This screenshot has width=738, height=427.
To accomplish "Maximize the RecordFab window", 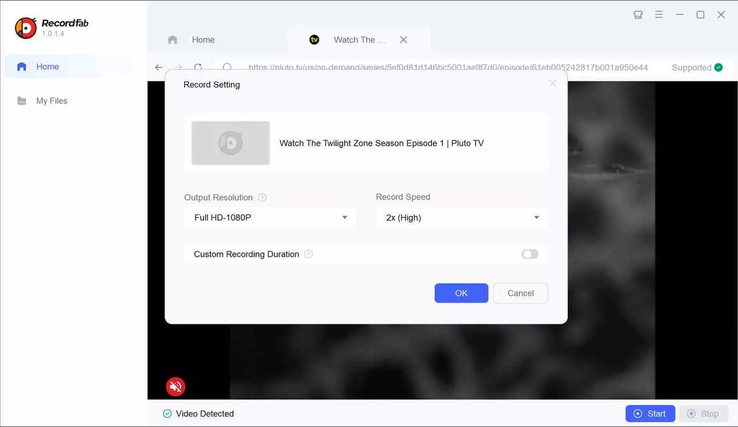I will point(701,15).
